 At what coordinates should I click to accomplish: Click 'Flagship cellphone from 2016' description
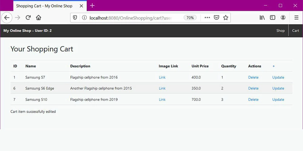(x=94, y=77)
